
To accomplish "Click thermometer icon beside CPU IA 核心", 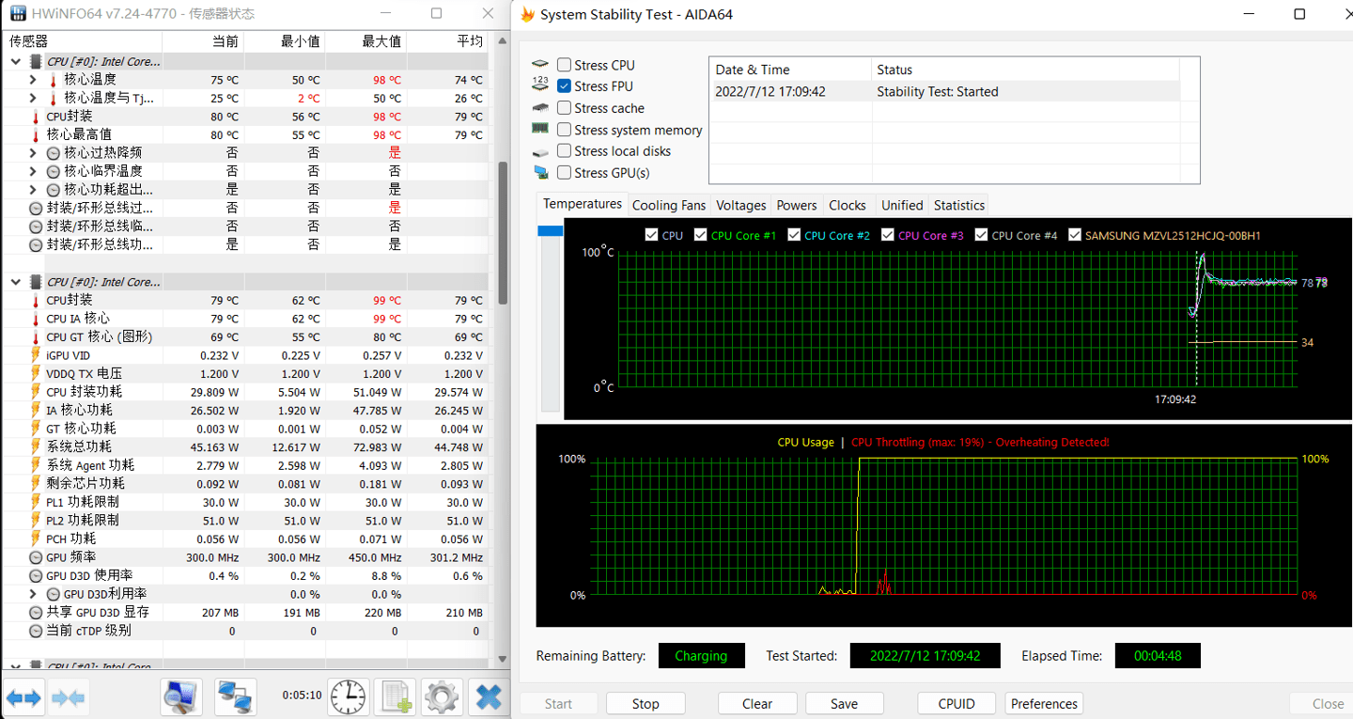I will 36,319.
